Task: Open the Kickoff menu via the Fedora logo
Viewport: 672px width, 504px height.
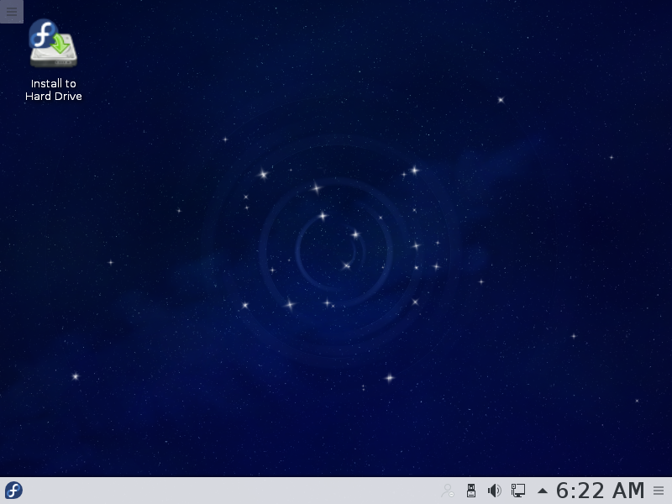Action: point(13,491)
